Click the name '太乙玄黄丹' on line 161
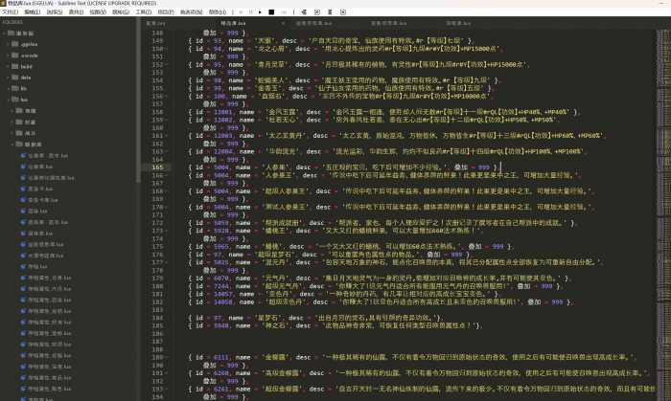671x401 pixels. [288, 136]
